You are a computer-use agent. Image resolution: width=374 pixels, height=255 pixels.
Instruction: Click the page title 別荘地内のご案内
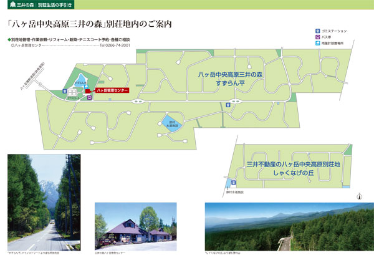pyautogui.click(x=139, y=24)
